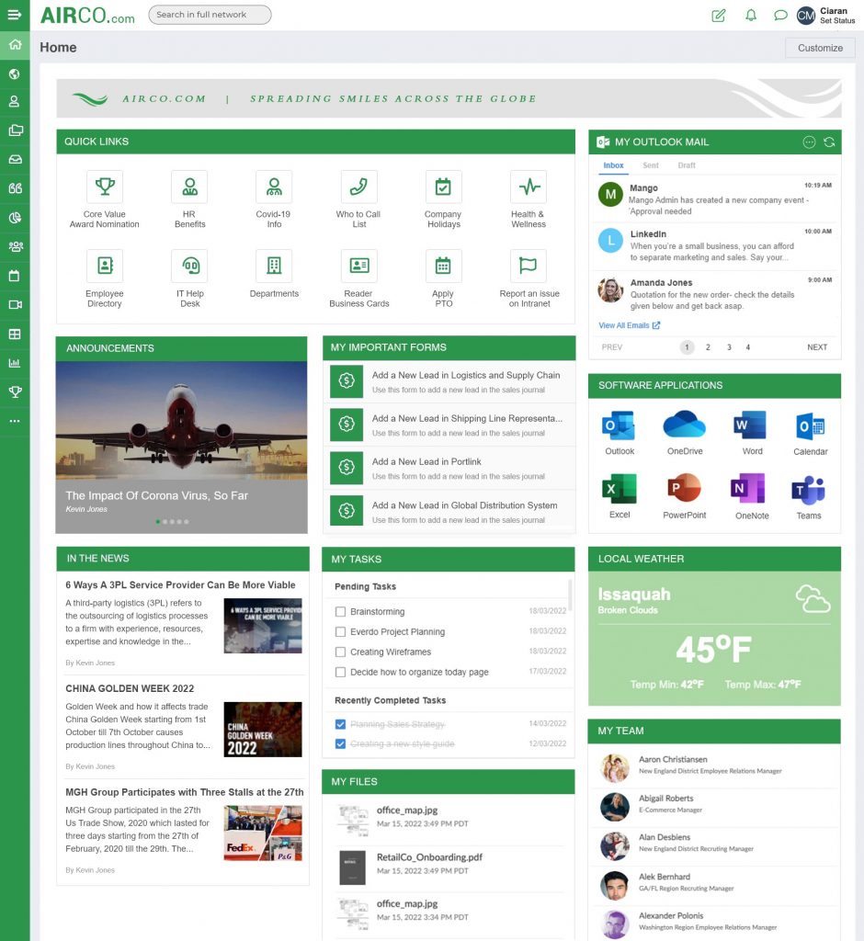864x941 pixels.
Task: Switch to the Sent tab
Action: pyautogui.click(x=650, y=164)
